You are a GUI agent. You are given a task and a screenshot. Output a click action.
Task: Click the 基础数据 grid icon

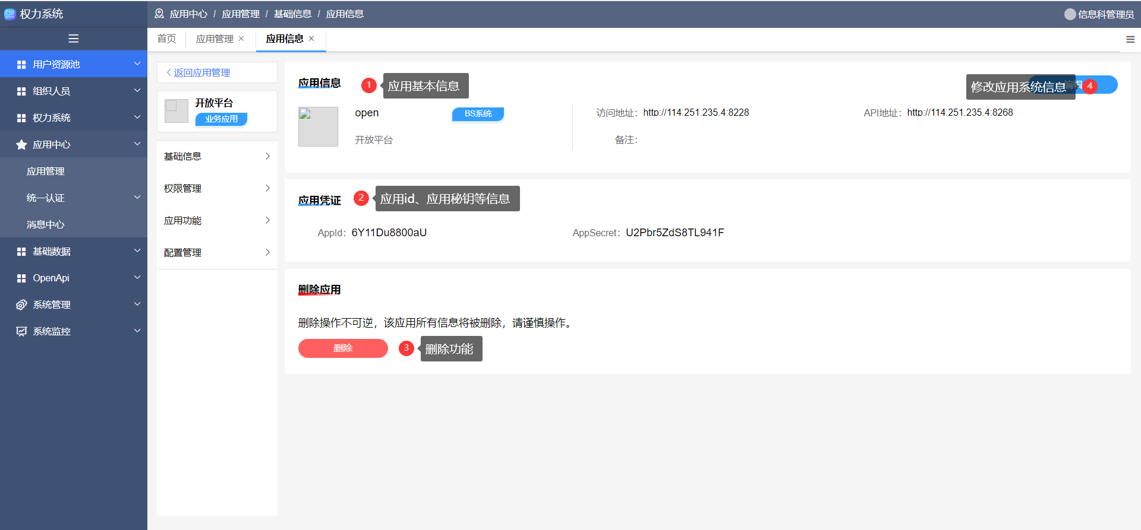[21, 251]
